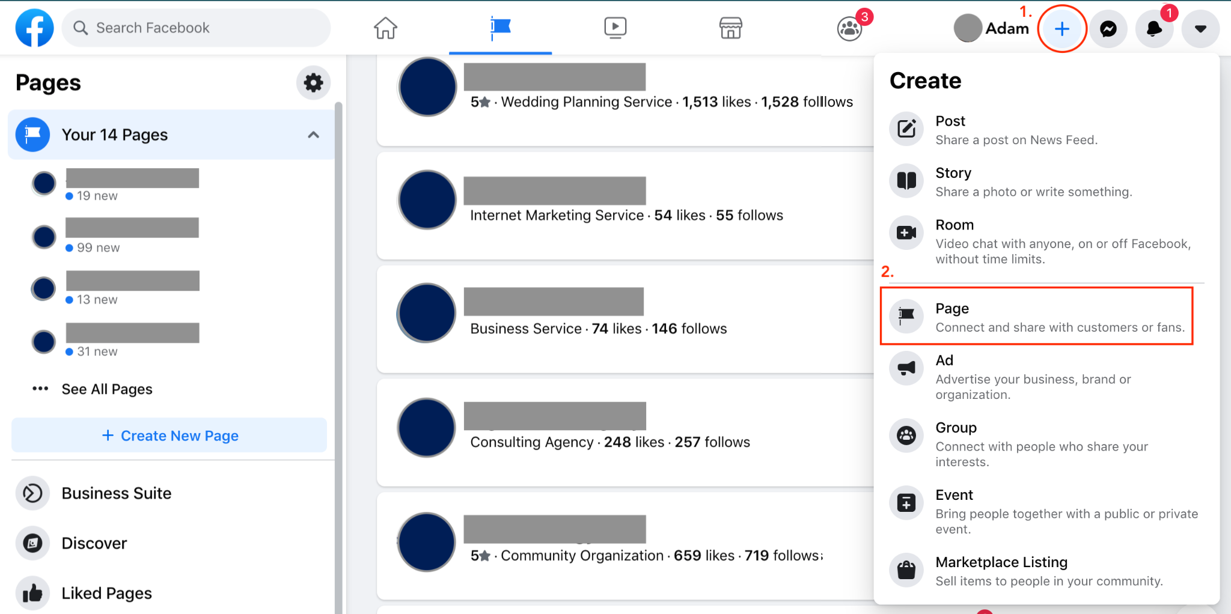
Task: Click the 'Wedding Planning Service' text
Action: tap(587, 102)
